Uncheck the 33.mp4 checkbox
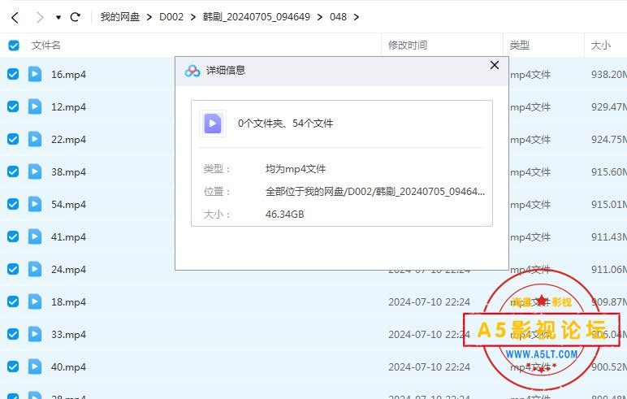Screen dimensions: 627x399 tap(13, 334)
